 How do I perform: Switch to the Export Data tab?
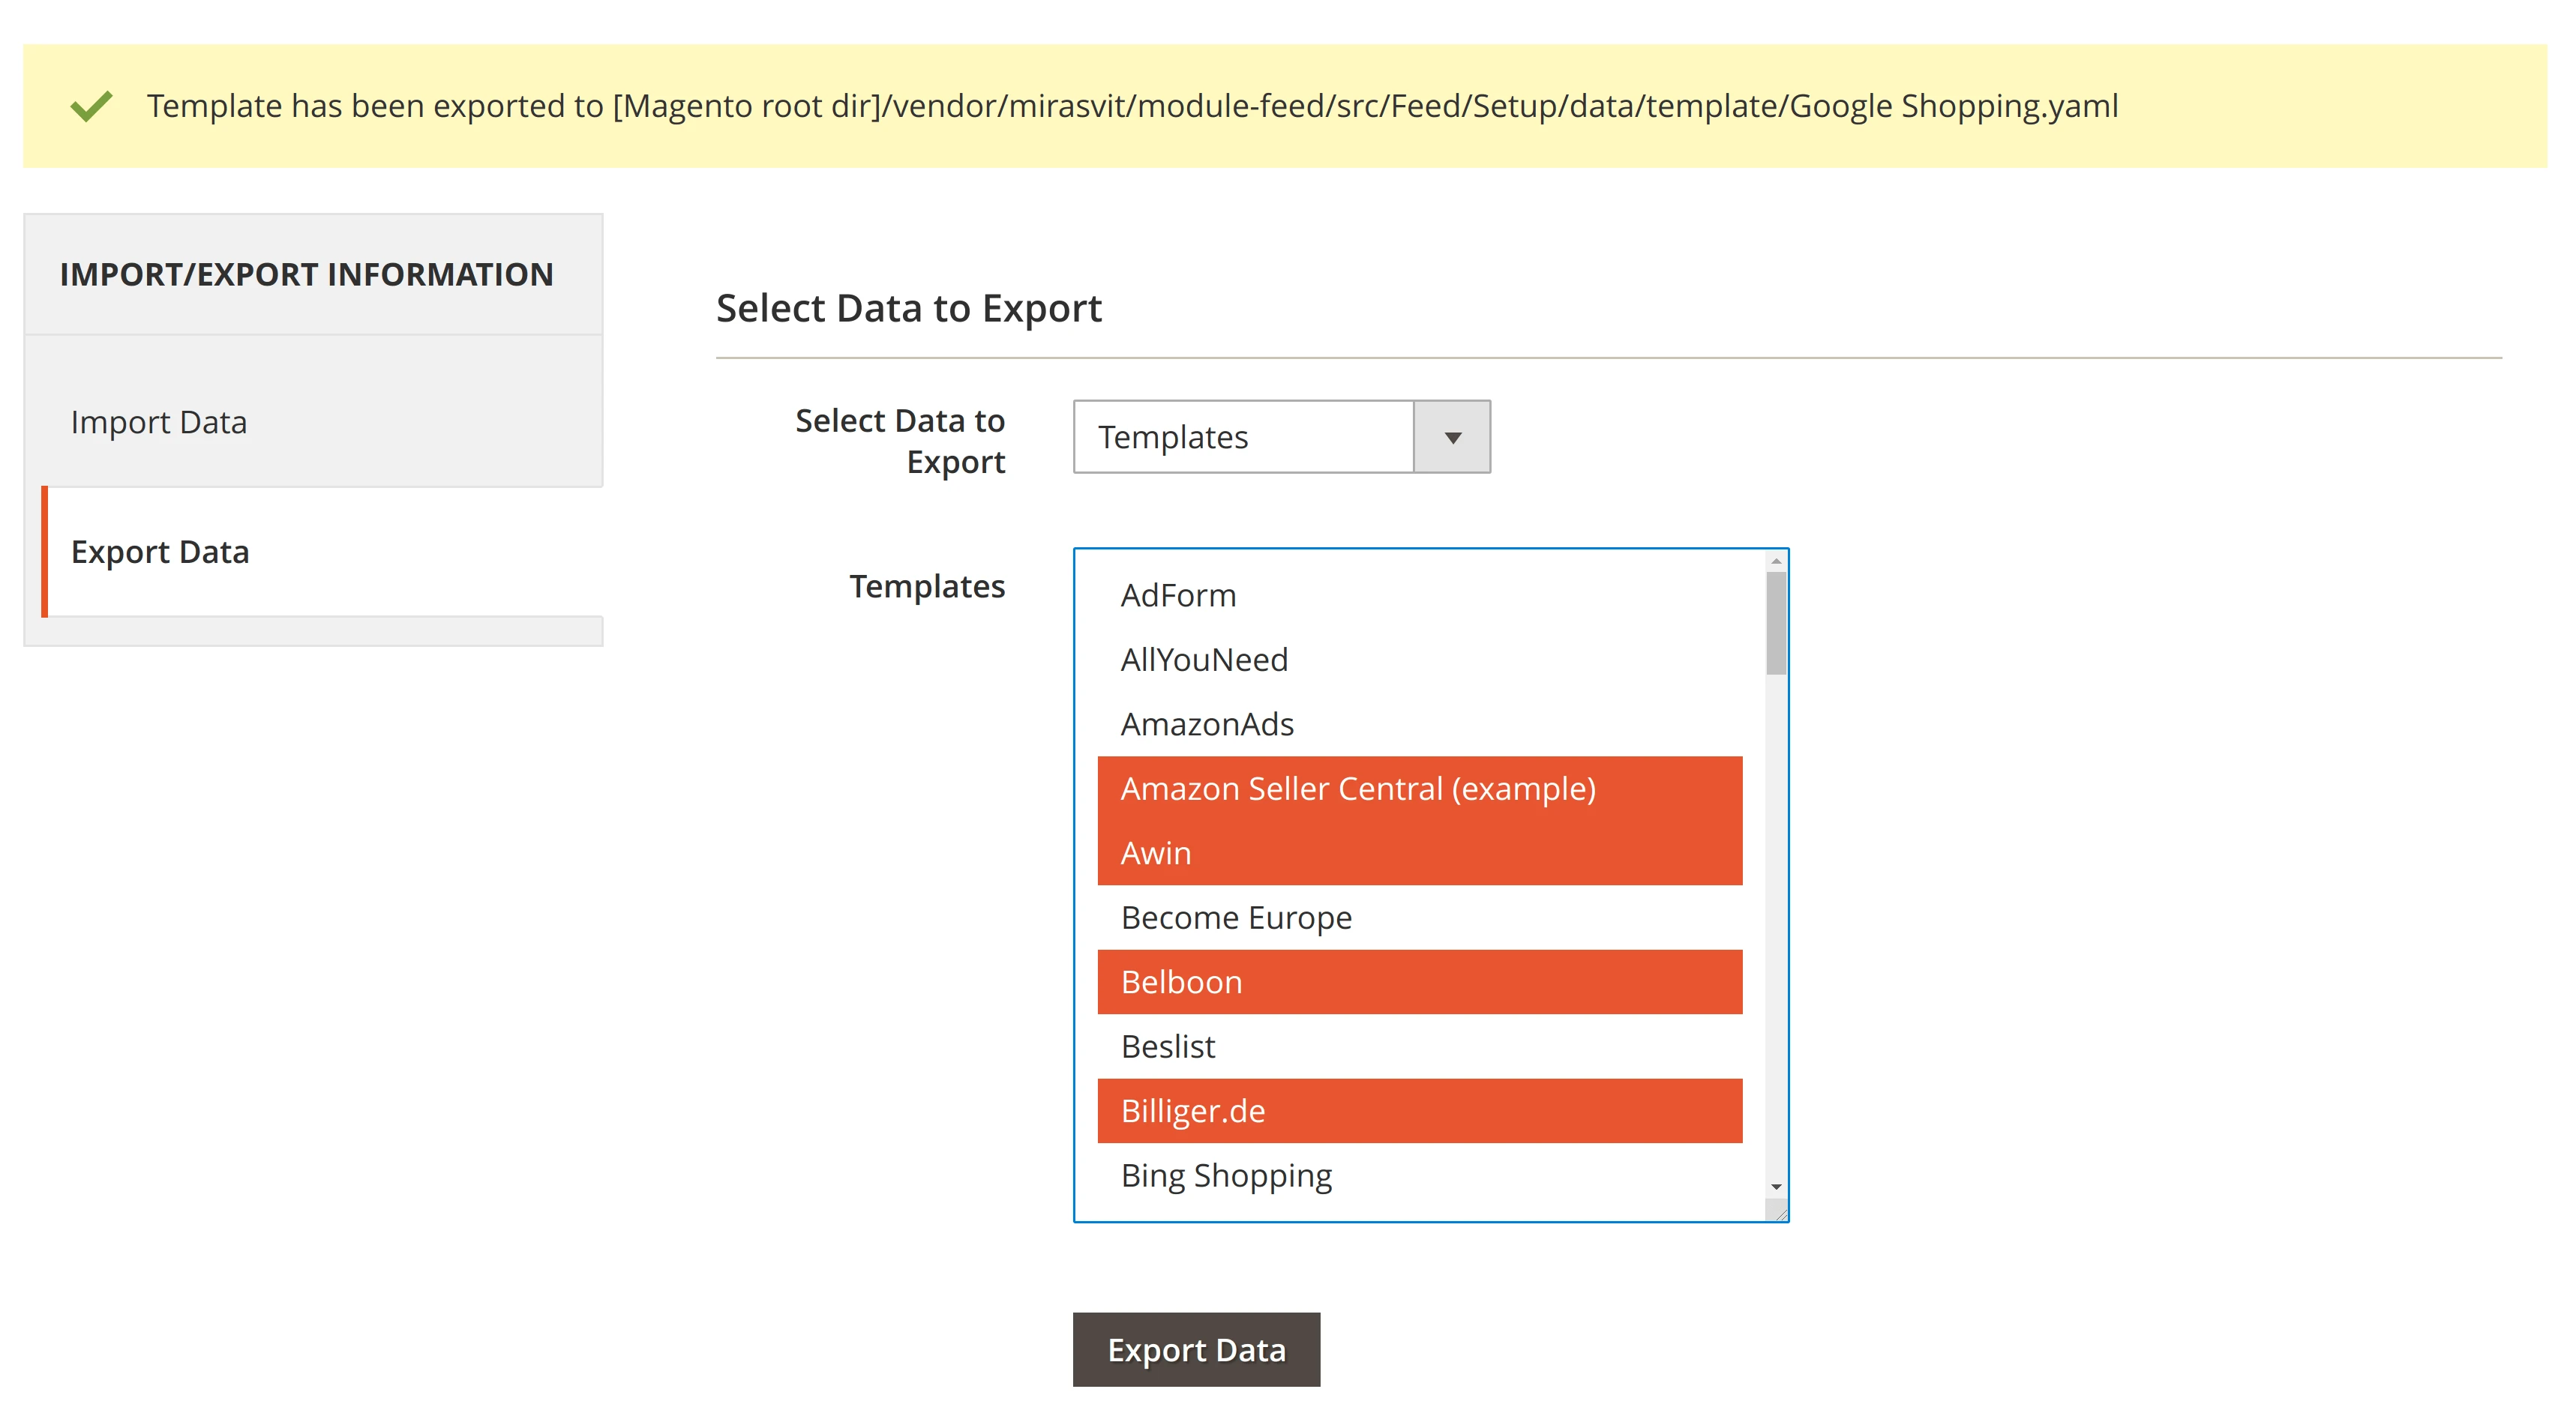[160, 552]
